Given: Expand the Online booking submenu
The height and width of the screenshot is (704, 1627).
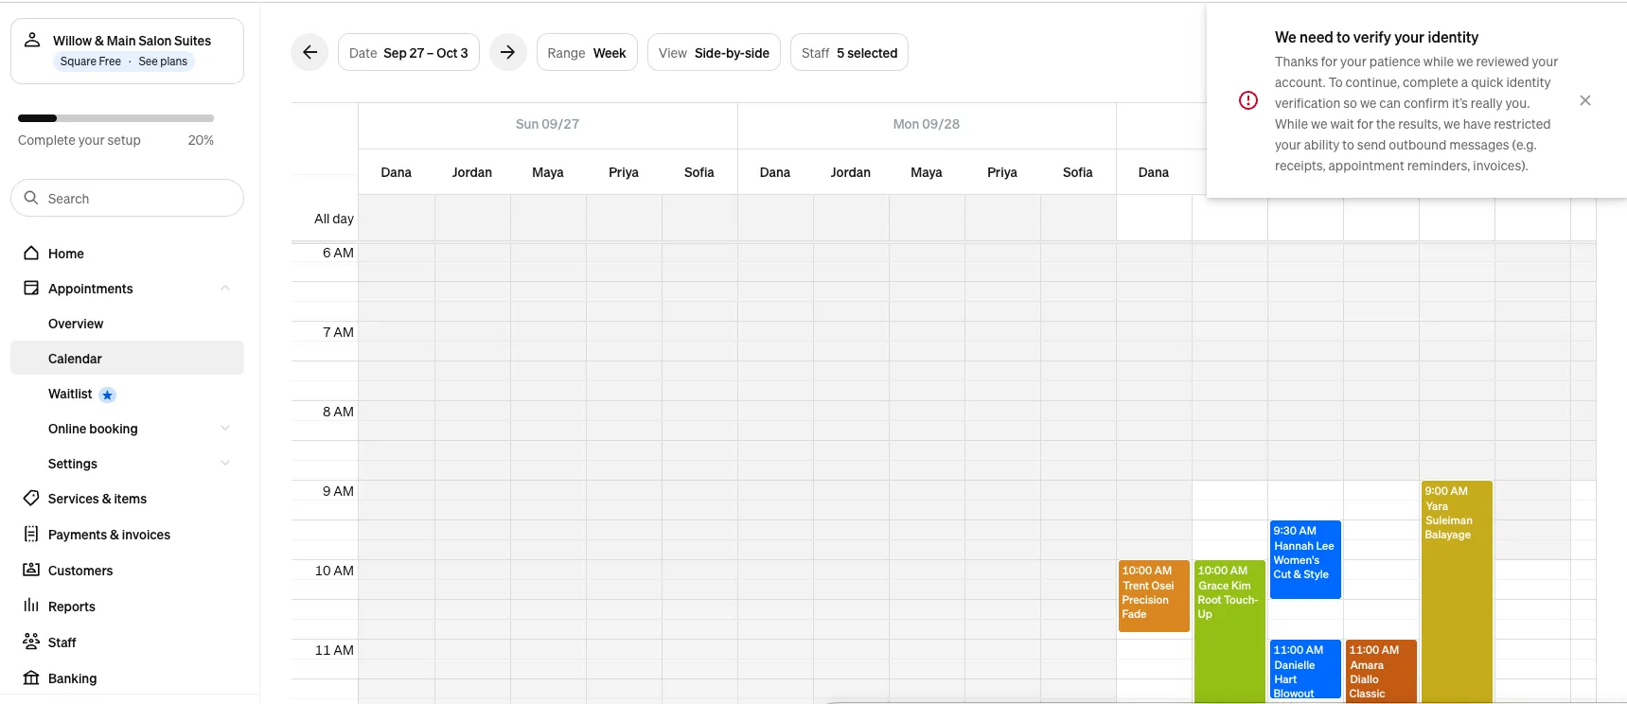Looking at the screenshot, I should (225, 429).
